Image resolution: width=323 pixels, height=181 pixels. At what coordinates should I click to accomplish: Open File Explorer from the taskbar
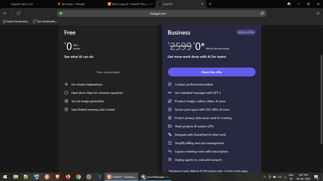click(16, 177)
